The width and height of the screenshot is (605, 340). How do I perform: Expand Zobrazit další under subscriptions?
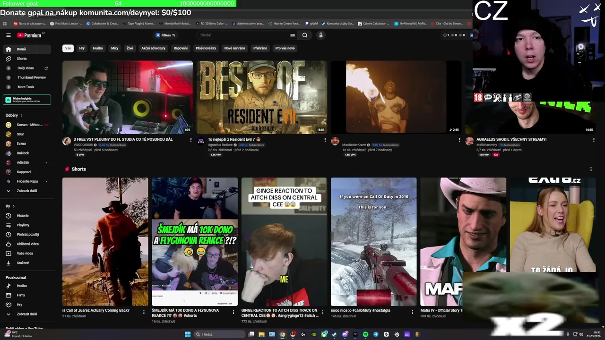[x=27, y=191]
